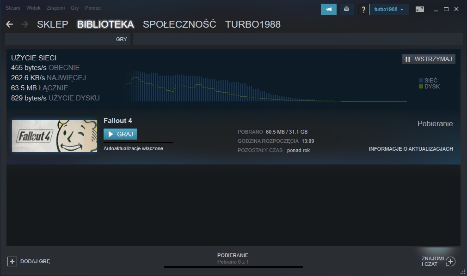The width and height of the screenshot is (467, 276).
Task: Toggle the Sieć graph legend
Action: click(x=428, y=81)
